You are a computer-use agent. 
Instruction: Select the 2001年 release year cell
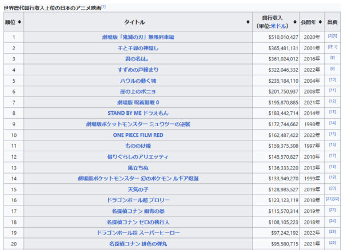(x=312, y=48)
